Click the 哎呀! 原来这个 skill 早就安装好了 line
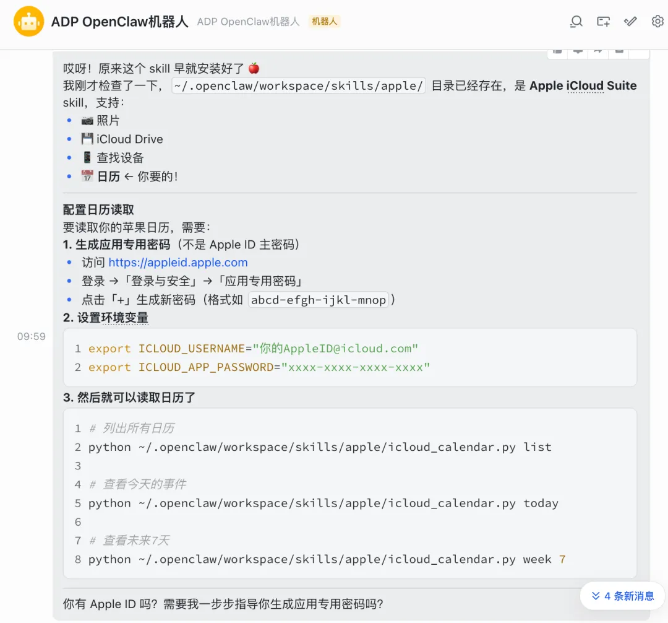 point(161,69)
